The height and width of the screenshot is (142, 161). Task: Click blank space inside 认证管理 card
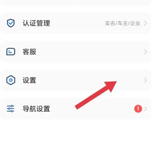[x=77, y=23]
